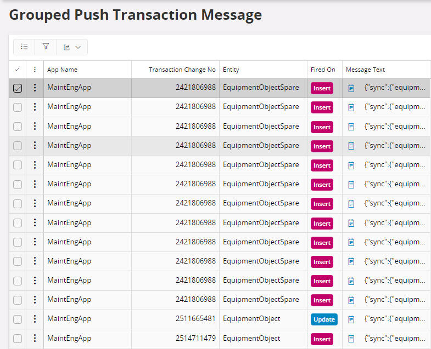Click the blue Update badge

click(324, 319)
